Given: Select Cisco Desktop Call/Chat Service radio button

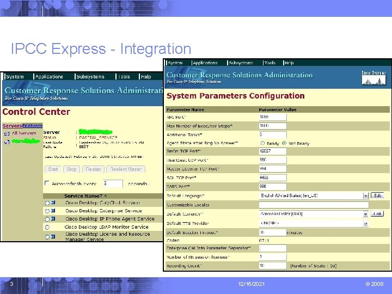Looking at the screenshot, I should 47,203.
